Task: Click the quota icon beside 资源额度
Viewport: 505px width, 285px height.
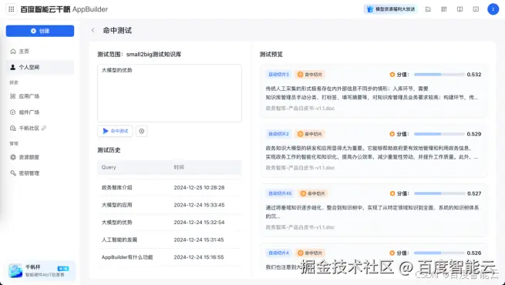Action: (x=13, y=157)
